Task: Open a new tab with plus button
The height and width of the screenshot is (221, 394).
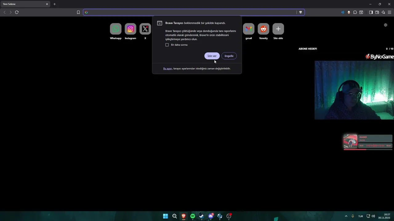Action: pos(54,4)
